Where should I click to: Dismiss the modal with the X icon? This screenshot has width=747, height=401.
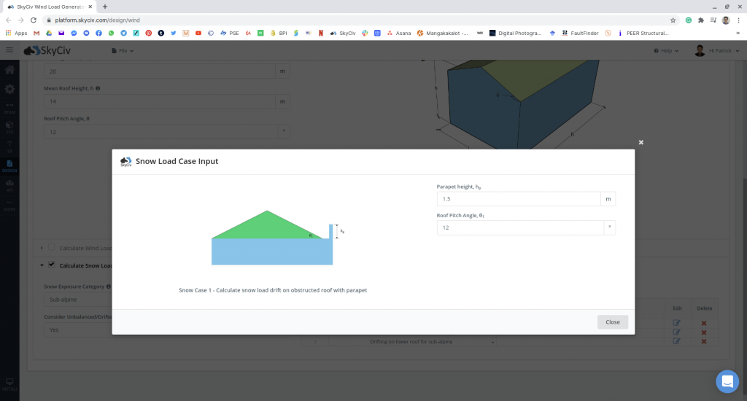[x=640, y=142]
